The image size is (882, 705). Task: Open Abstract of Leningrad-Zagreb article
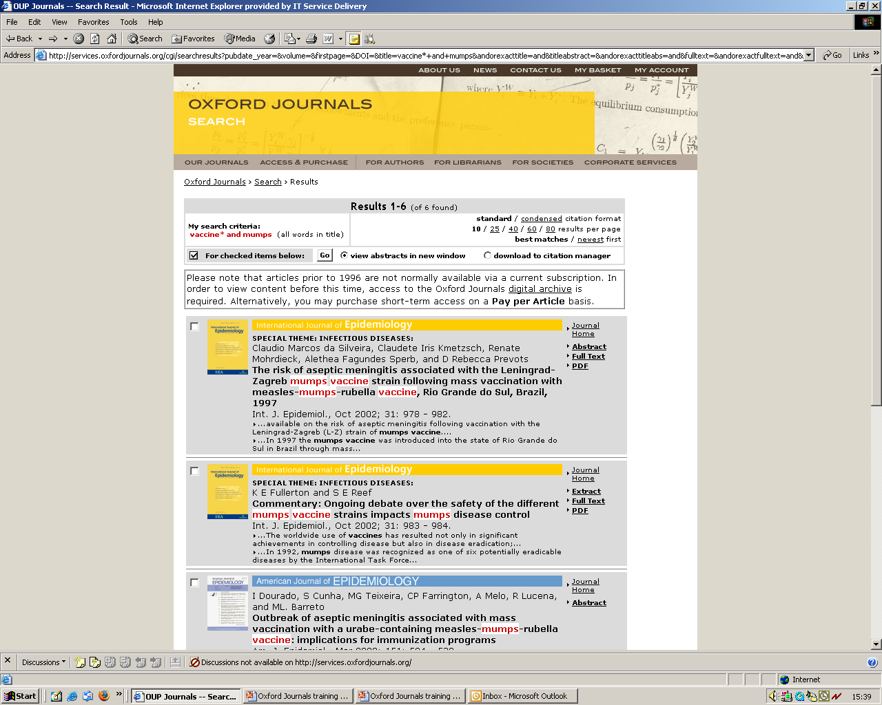(589, 347)
